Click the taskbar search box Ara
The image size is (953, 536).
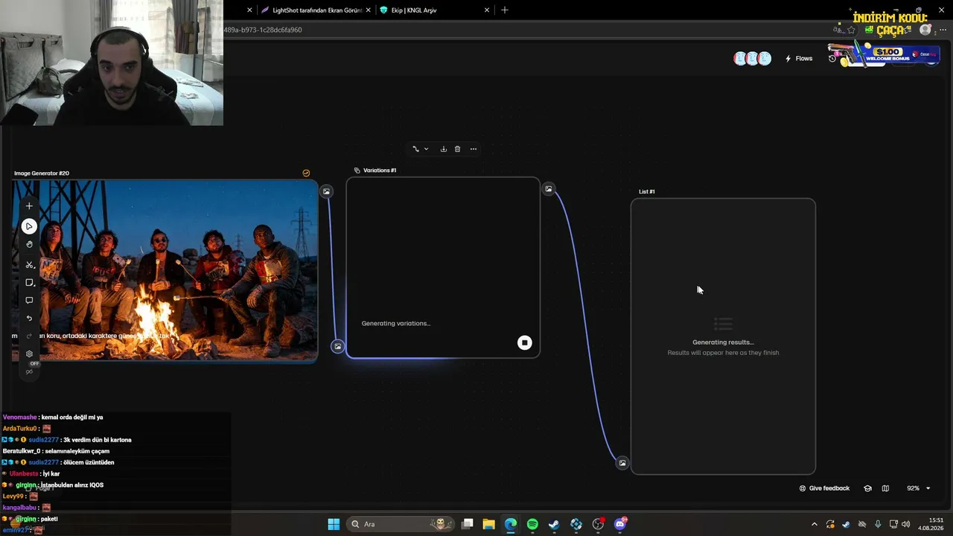tap(401, 524)
